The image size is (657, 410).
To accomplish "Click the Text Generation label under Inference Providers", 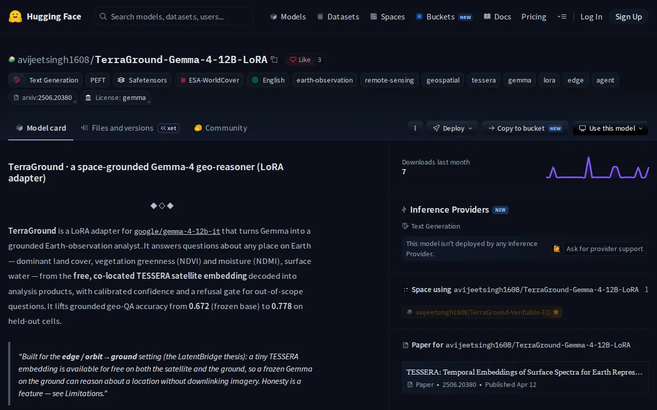I will tap(431, 226).
